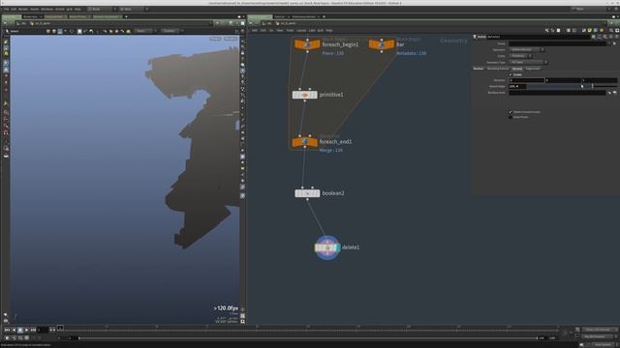
Task: Open the Operation dropdown in parameters
Action: pos(526,49)
